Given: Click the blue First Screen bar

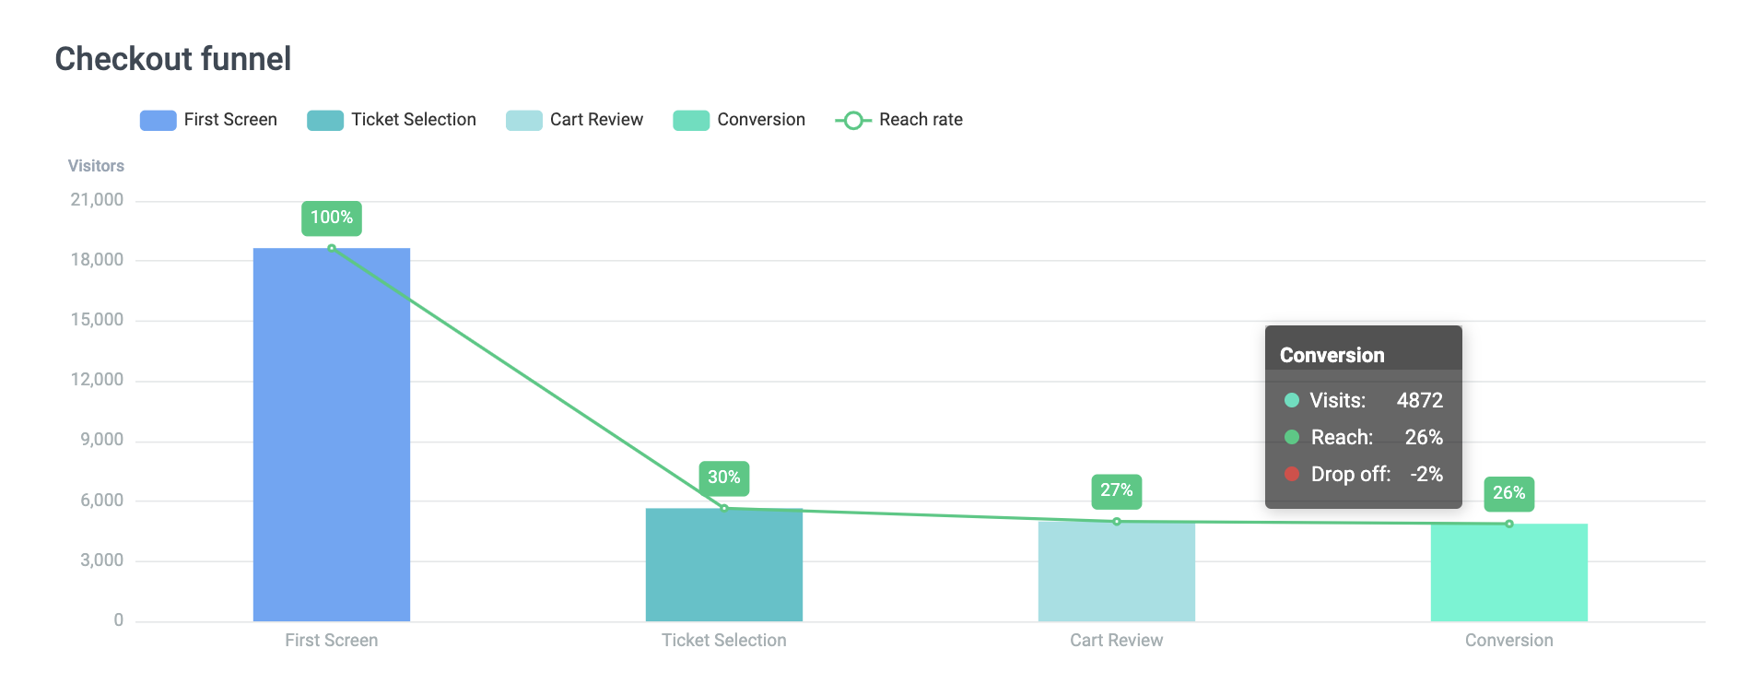Looking at the screenshot, I should click(332, 433).
